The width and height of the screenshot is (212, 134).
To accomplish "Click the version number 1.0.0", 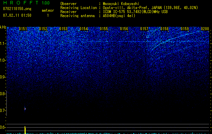I will pos(46,3).
